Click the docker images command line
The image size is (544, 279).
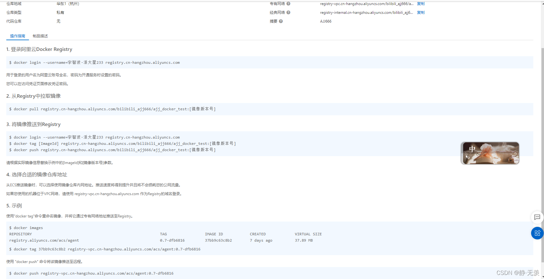[x=26, y=228]
